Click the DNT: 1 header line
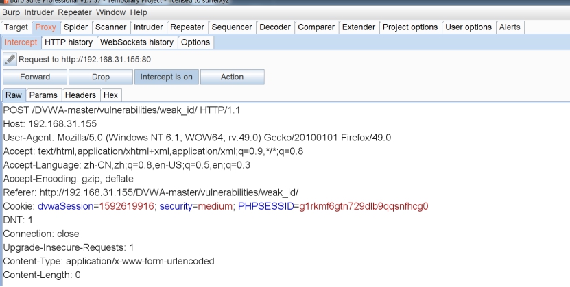Screen dimensions: 570x287 pyautogui.click(x=18, y=221)
